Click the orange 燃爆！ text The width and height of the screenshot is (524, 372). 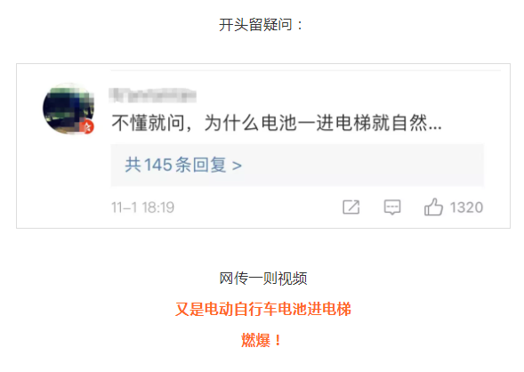262,340
